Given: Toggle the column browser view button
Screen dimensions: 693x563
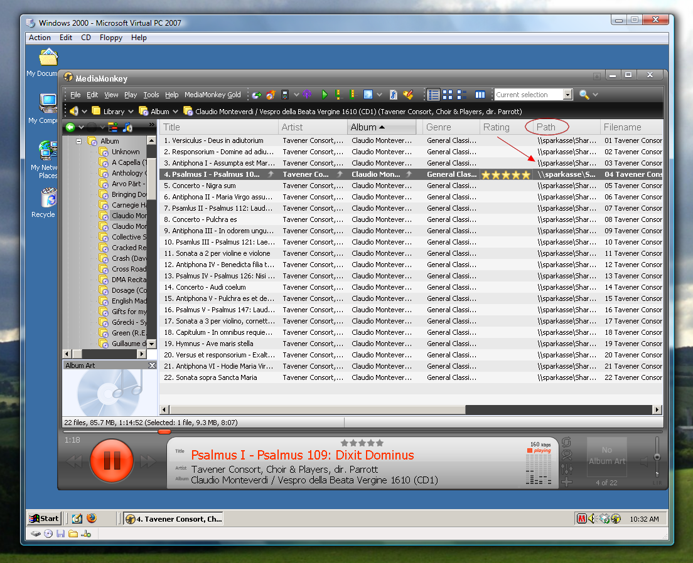Looking at the screenshot, I should coord(480,95).
